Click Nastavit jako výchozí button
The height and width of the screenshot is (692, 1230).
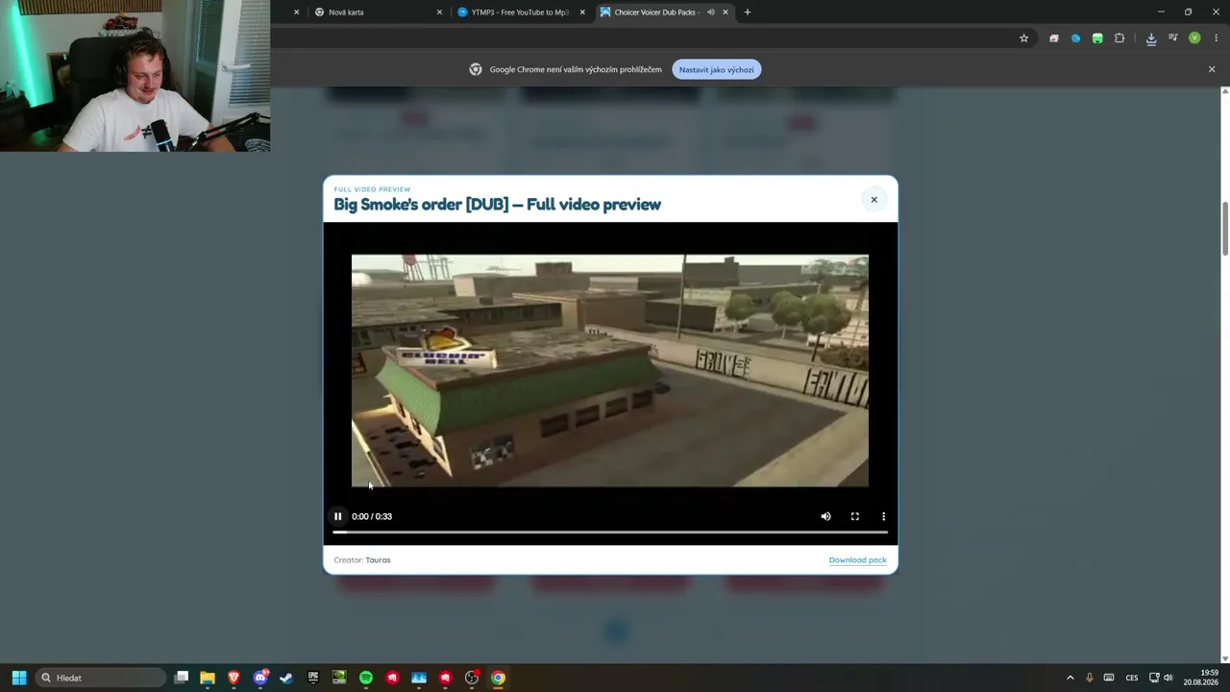click(716, 69)
